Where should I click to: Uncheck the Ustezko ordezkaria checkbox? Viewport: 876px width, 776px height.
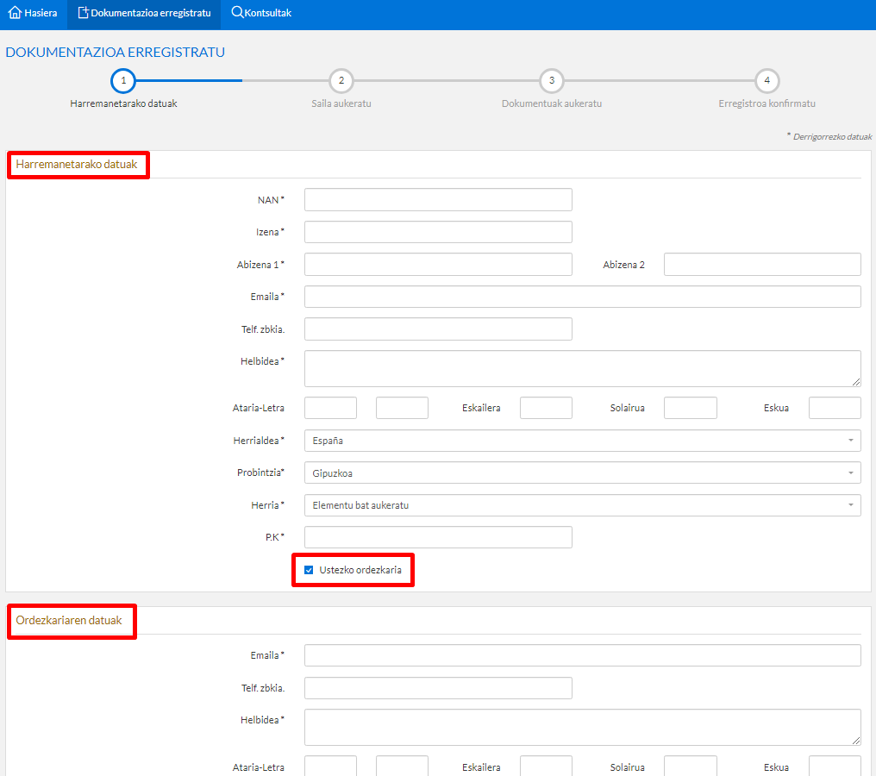(x=309, y=570)
